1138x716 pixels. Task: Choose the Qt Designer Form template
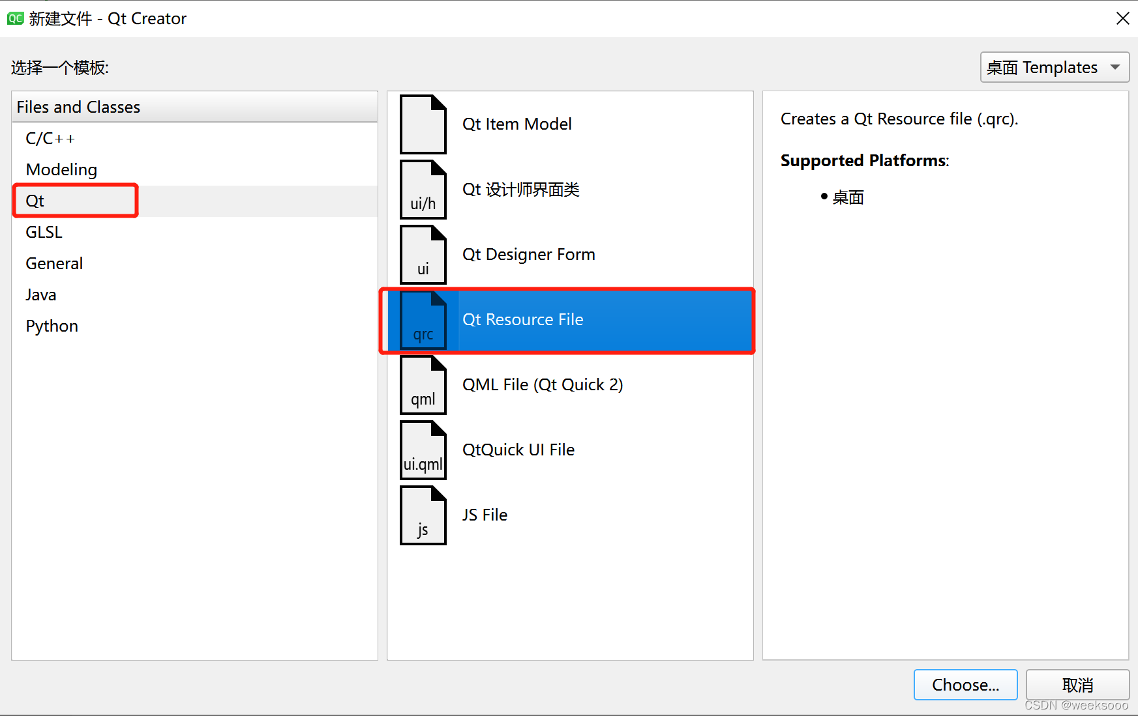pos(570,255)
